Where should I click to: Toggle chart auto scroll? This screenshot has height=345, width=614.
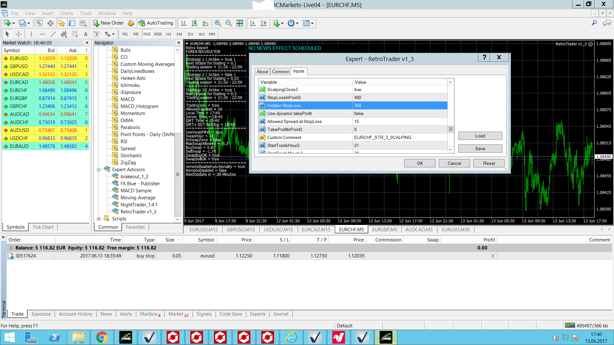coord(253,23)
